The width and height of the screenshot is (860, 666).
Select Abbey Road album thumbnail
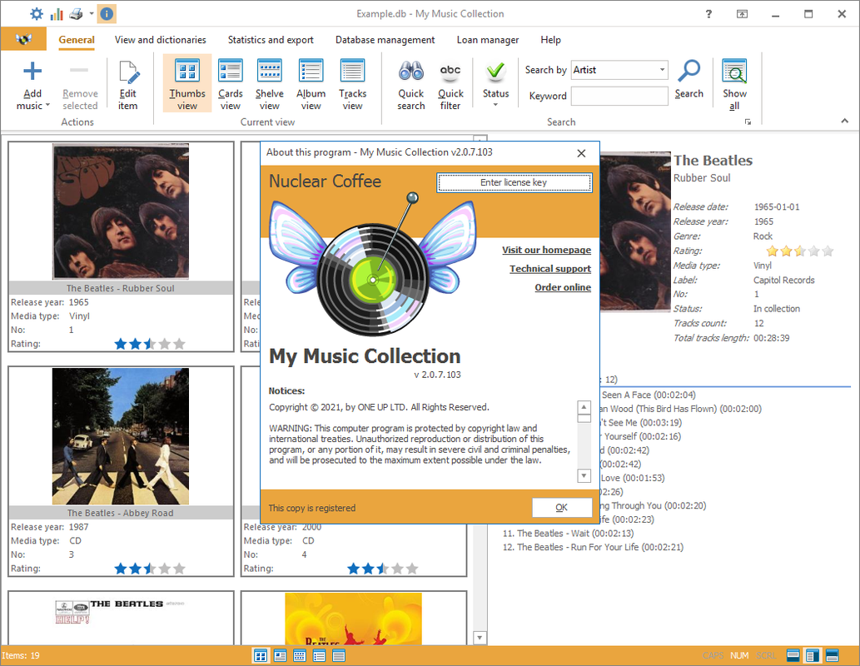121,436
